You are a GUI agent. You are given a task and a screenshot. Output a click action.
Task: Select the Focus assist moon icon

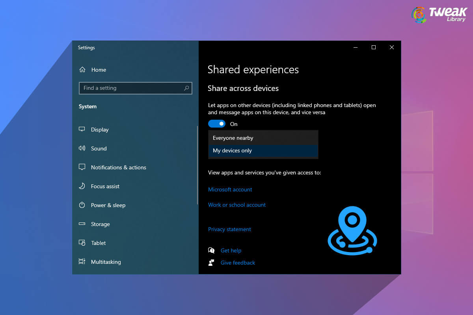pos(82,186)
